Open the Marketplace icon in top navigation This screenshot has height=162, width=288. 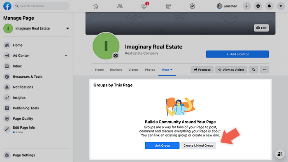click(x=168, y=6)
